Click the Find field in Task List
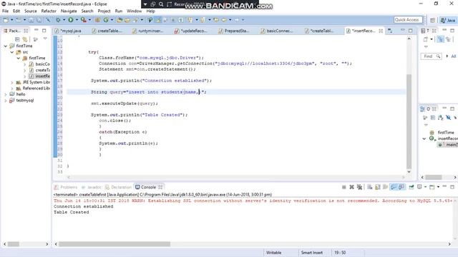 (x=431, y=56)
